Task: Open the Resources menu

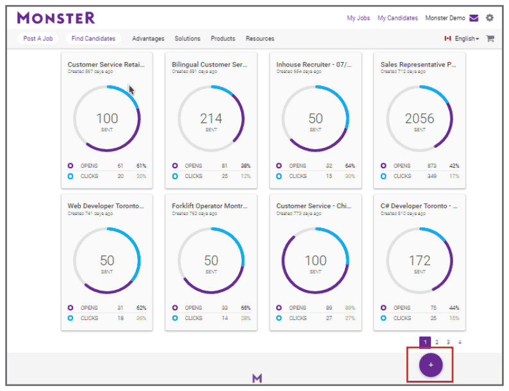Action: point(260,38)
